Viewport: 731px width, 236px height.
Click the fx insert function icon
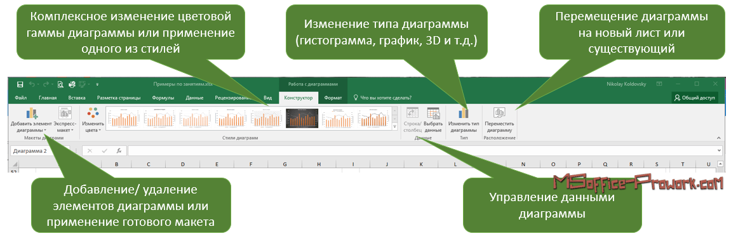pyautogui.click(x=119, y=151)
